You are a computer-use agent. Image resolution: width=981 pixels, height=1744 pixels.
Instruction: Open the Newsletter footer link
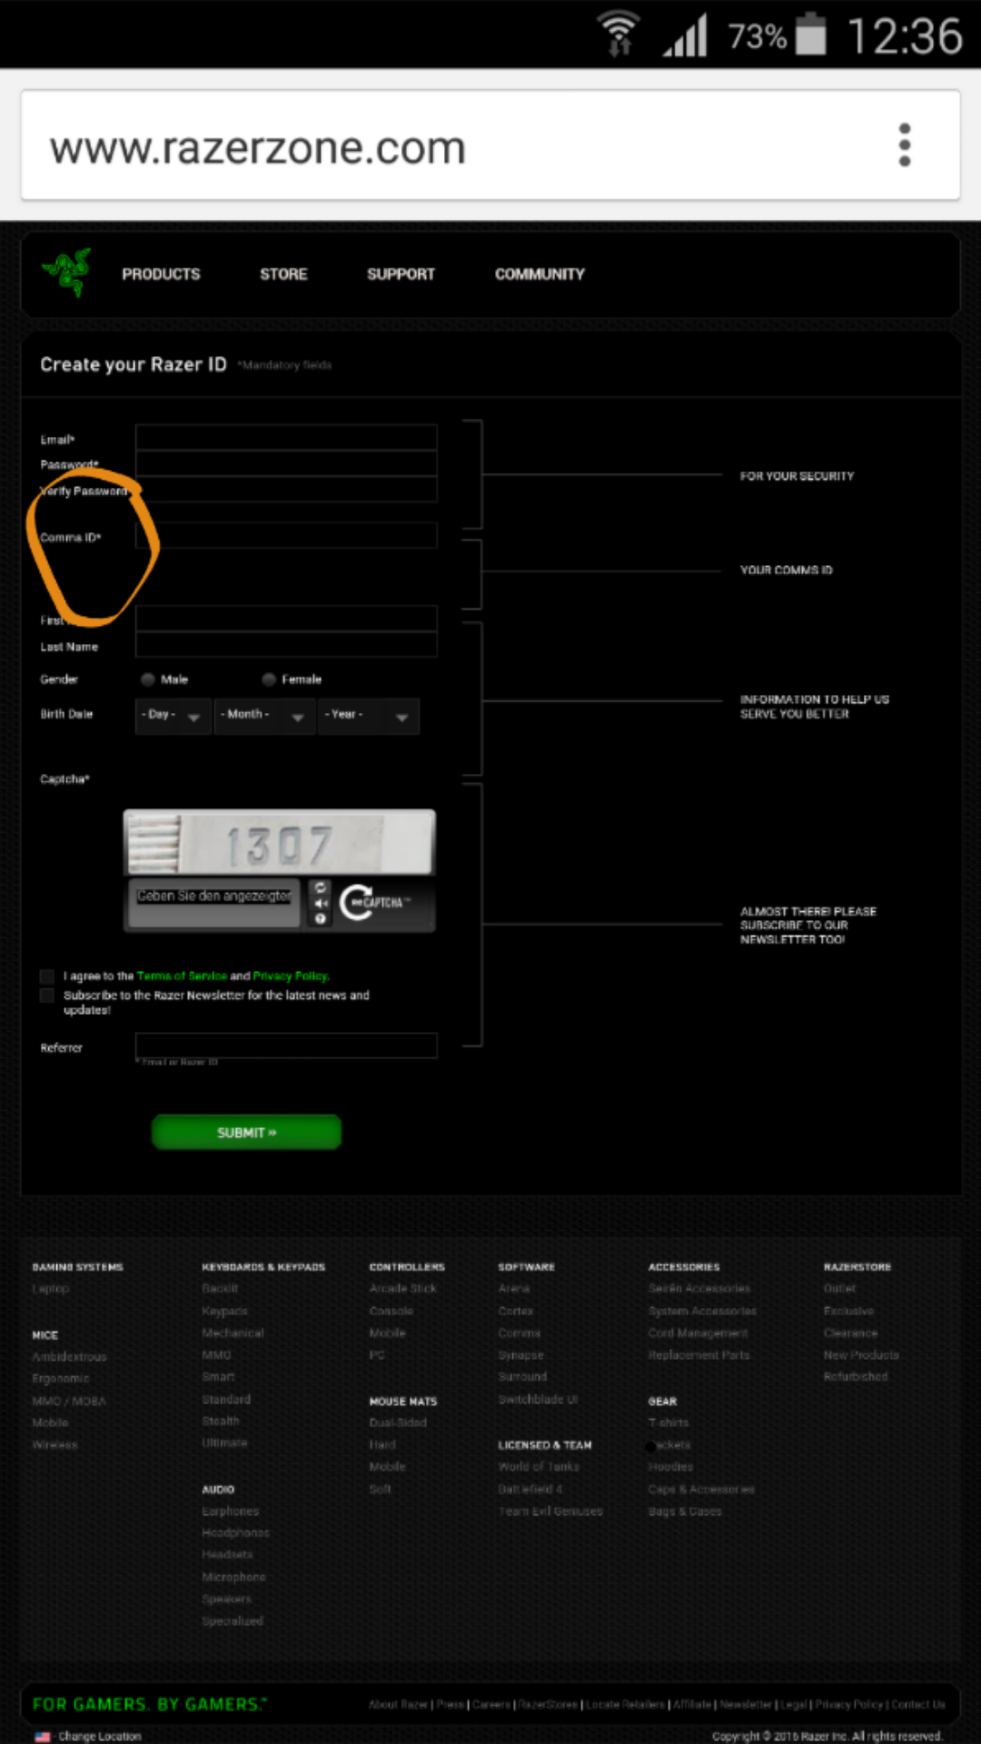pos(746,1705)
